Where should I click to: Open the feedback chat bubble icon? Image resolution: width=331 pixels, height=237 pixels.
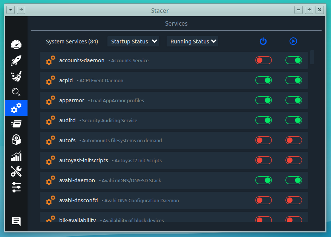click(x=16, y=221)
